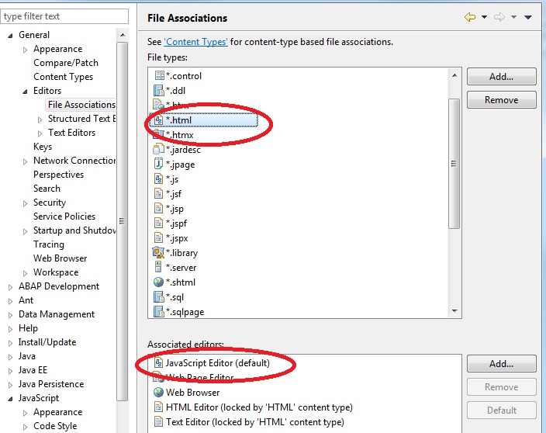Image resolution: width=546 pixels, height=433 pixels.
Task: Collapse the General tree node
Action: [11, 36]
